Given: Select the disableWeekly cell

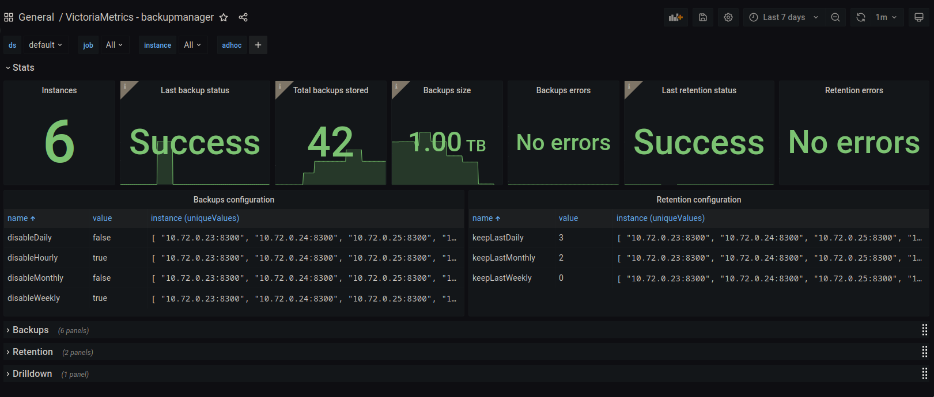Looking at the screenshot, I should pyautogui.click(x=33, y=298).
